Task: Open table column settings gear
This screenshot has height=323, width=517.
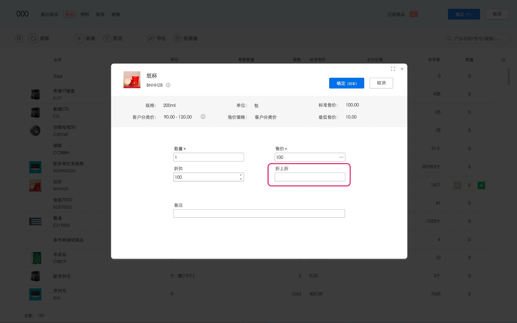Action: click(x=503, y=59)
